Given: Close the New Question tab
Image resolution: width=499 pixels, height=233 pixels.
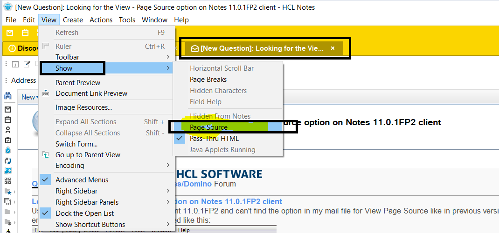Looking at the screenshot, I should [x=333, y=48].
